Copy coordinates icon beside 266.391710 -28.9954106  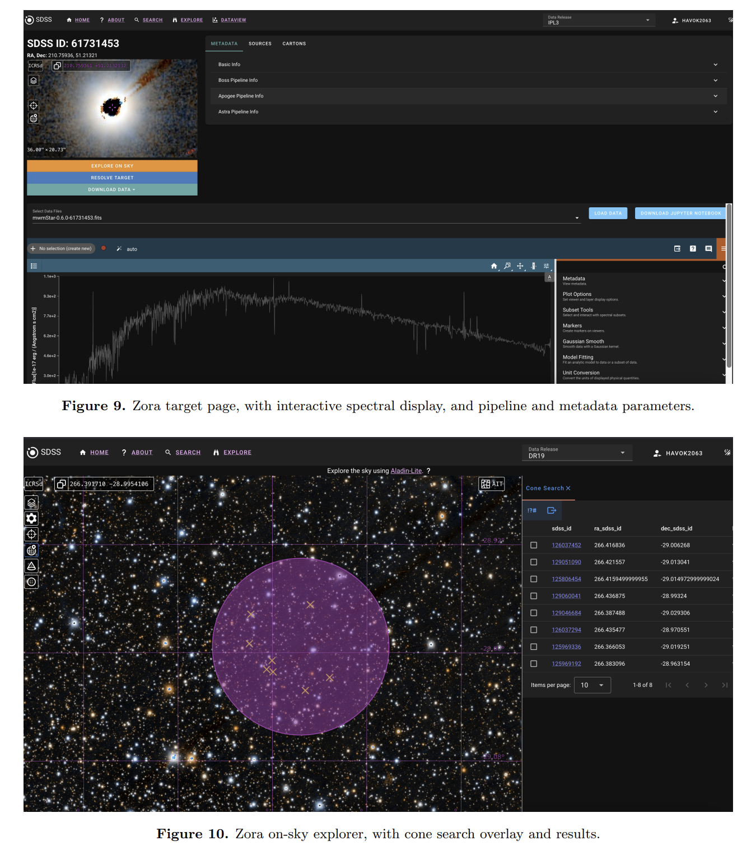pos(61,484)
